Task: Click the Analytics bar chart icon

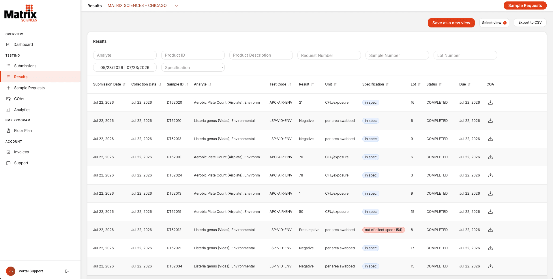Action: [8, 110]
